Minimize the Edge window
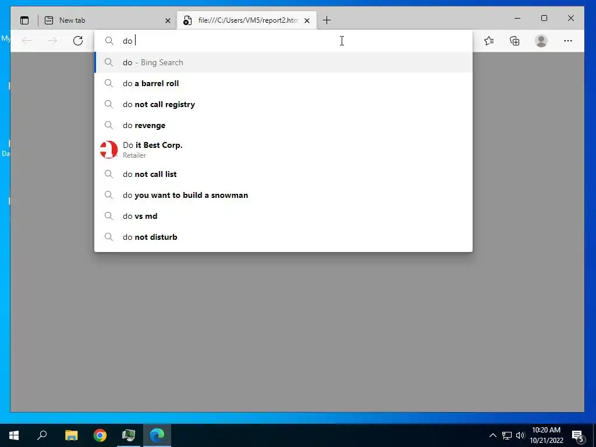Image resolution: width=596 pixels, height=447 pixels. 517,18
